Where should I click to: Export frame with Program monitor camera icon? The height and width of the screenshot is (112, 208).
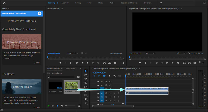click(x=194, y=63)
